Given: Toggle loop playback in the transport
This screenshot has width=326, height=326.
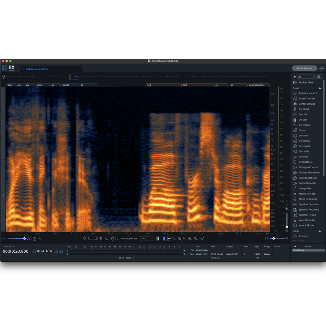Looking at the screenshot, I should [56, 251].
